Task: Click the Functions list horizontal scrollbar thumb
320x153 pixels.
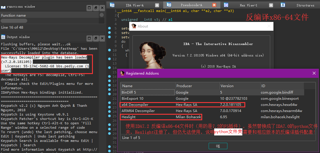Action: (14, 21)
